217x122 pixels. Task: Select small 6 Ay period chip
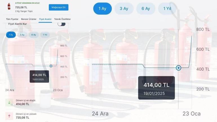34,35
